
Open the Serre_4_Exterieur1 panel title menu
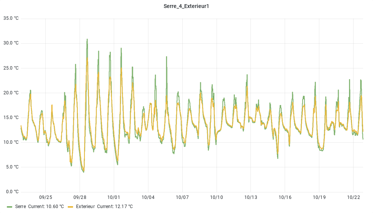coord(186,6)
